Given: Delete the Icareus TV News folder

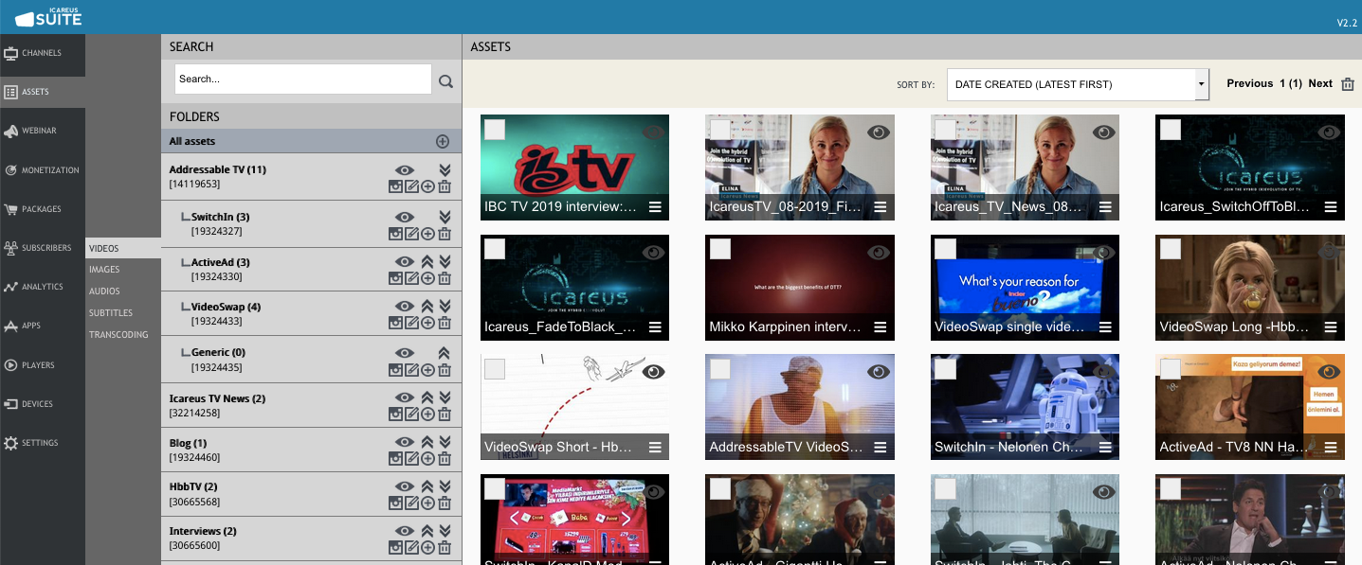Looking at the screenshot, I should (445, 415).
